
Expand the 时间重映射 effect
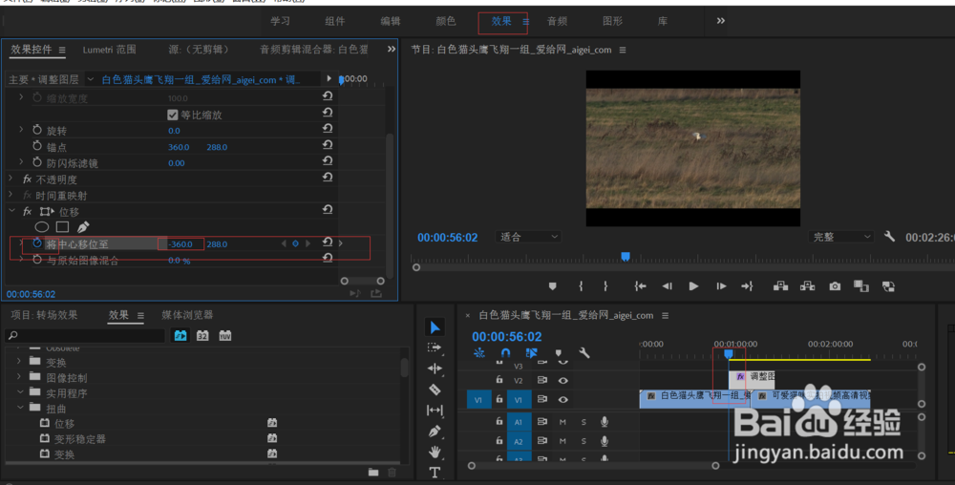pos(11,195)
